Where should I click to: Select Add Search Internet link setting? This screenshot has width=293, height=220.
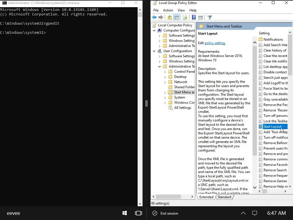coord(273,45)
